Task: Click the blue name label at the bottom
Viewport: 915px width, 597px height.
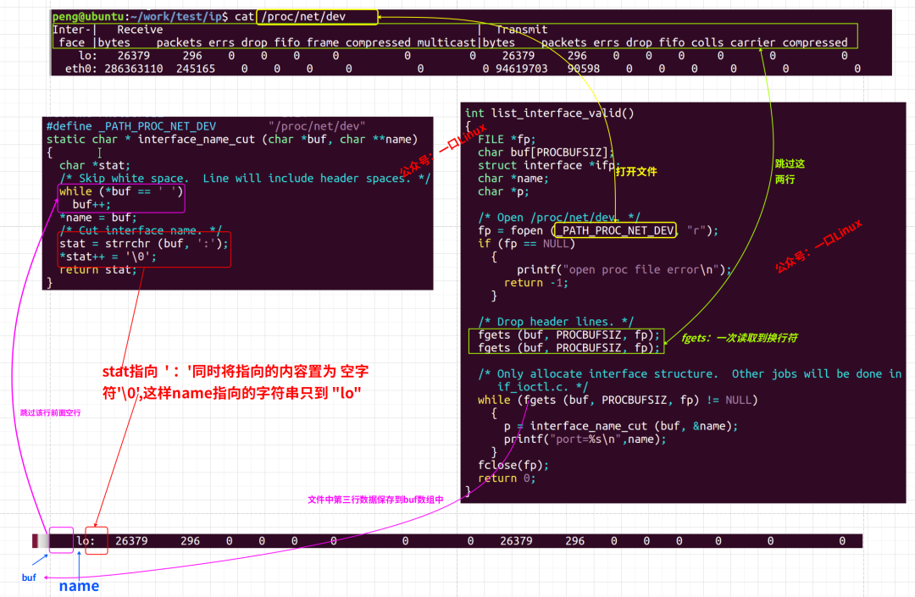Action: tap(78, 586)
